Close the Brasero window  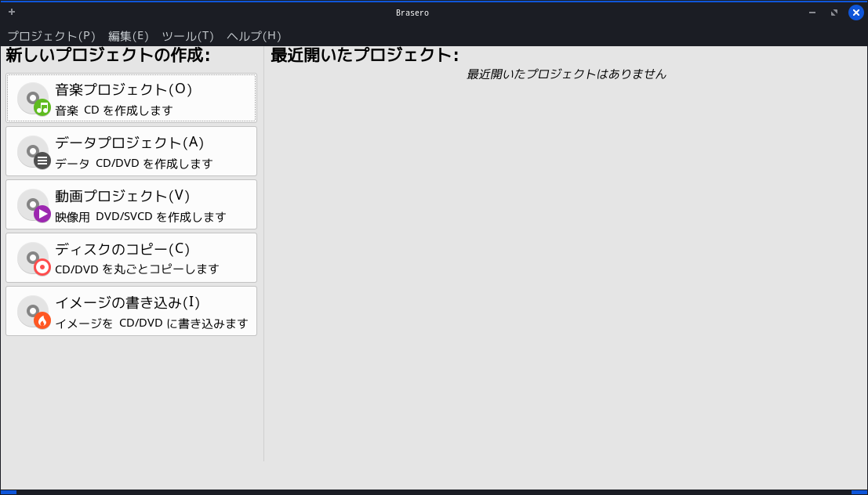[x=855, y=13]
